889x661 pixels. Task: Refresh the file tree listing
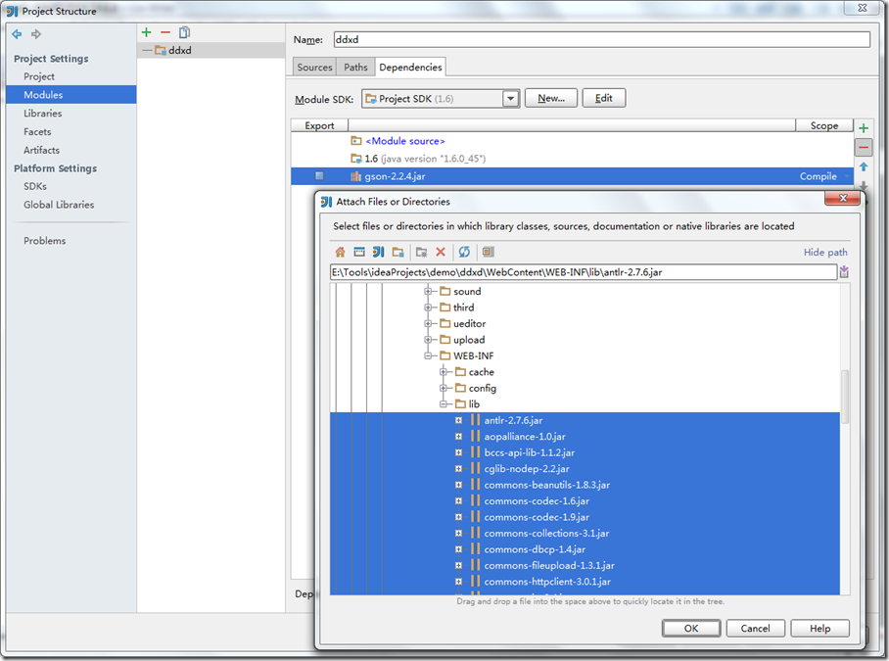pyautogui.click(x=462, y=252)
